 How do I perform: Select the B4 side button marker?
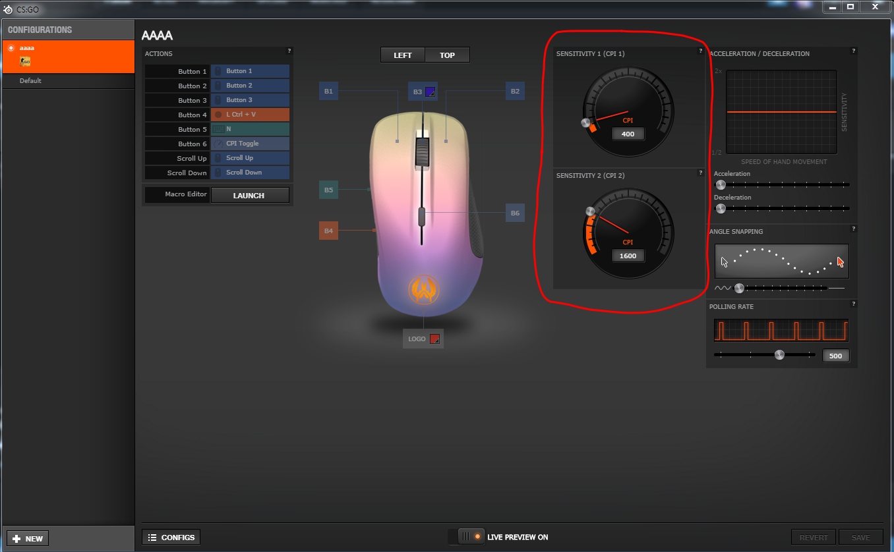click(328, 231)
